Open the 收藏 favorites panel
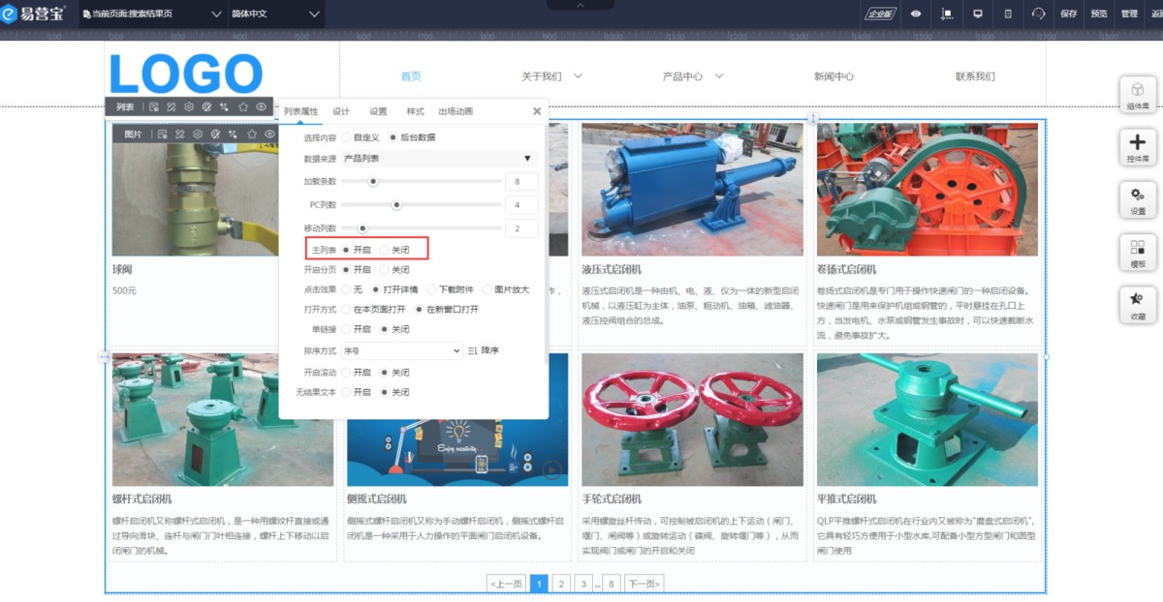The image size is (1163, 602). click(x=1138, y=305)
